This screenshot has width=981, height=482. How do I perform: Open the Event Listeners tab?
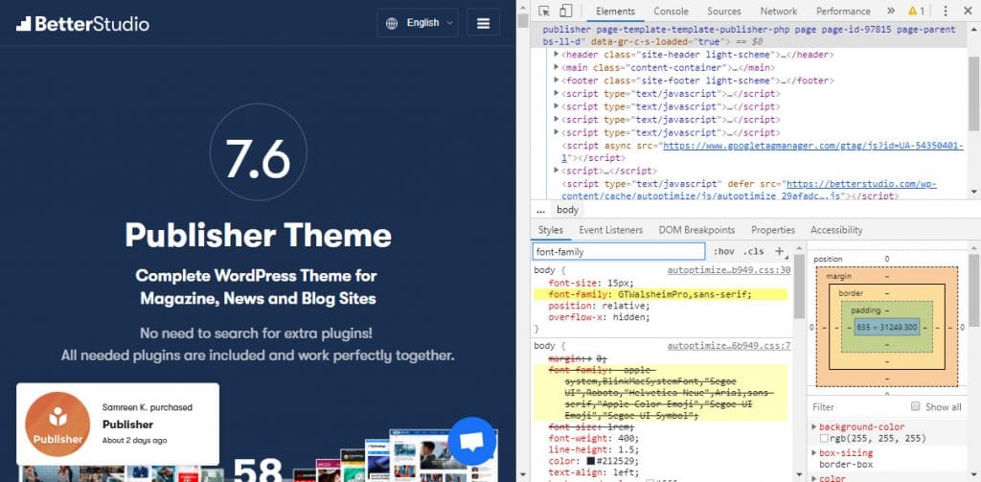(610, 230)
